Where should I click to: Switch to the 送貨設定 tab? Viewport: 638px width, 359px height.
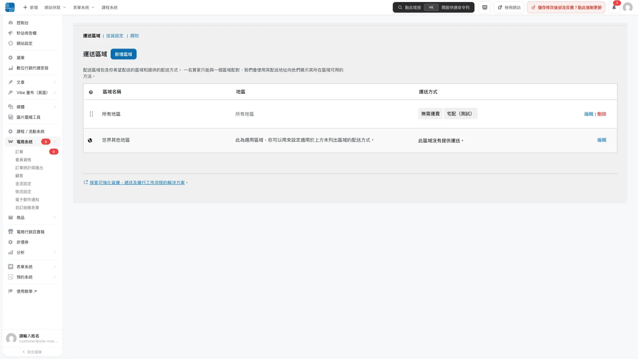click(115, 36)
